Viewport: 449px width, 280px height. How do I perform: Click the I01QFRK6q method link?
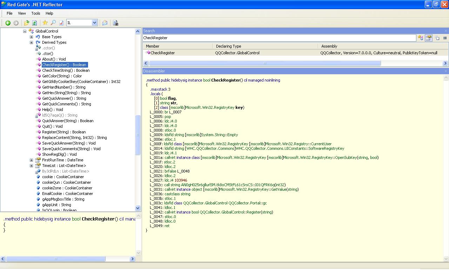point(265,185)
